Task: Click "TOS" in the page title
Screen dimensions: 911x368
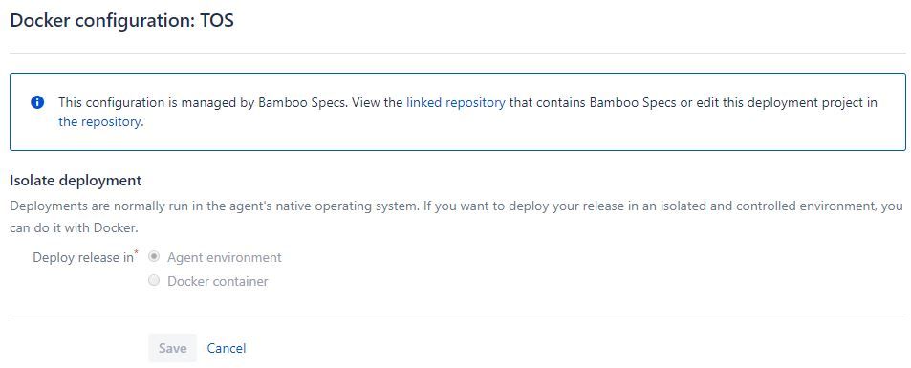Action: point(217,20)
